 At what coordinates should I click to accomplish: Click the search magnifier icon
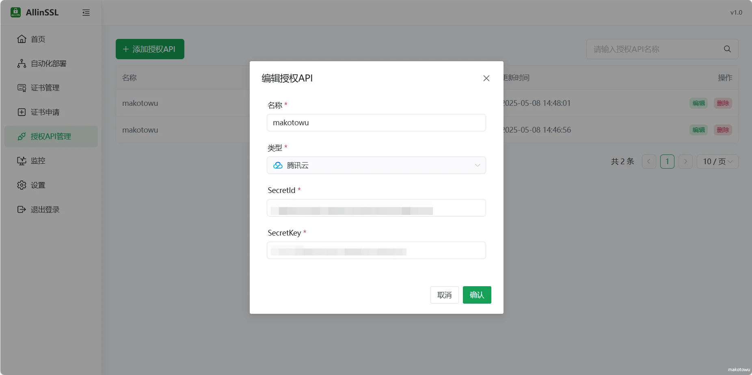pyautogui.click(x=727, y=49)
